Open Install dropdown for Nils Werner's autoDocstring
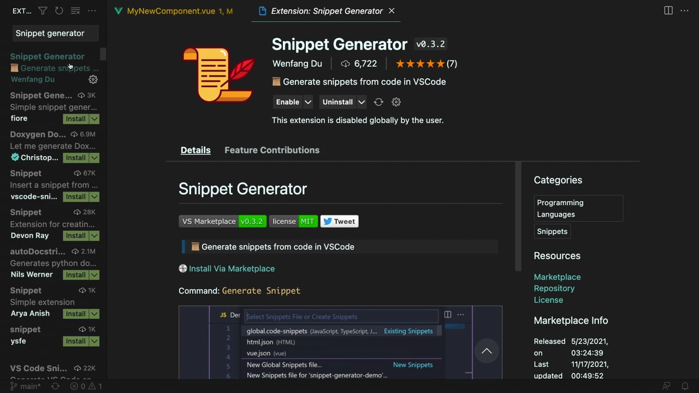Viewport: 699px width, 393px height. tap(94, 275)
